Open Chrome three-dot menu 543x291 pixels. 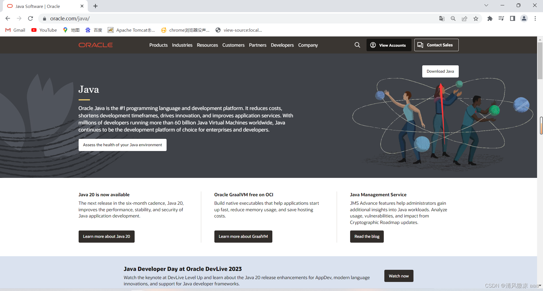535,18
